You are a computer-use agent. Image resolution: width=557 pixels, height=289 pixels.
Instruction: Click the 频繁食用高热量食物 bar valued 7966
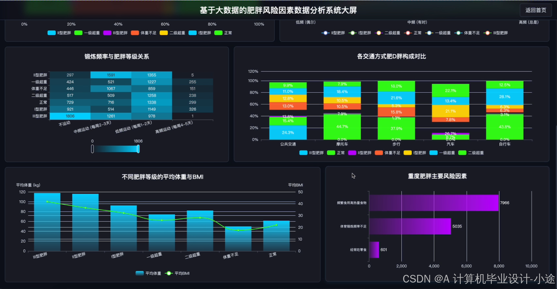tap(434, 203)
